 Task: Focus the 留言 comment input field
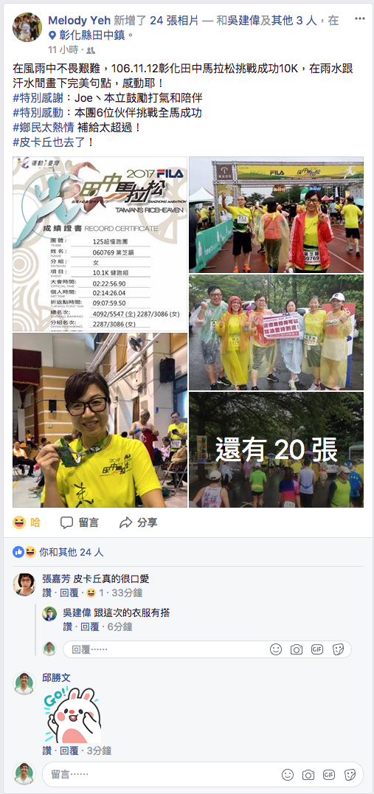point(202,775)
